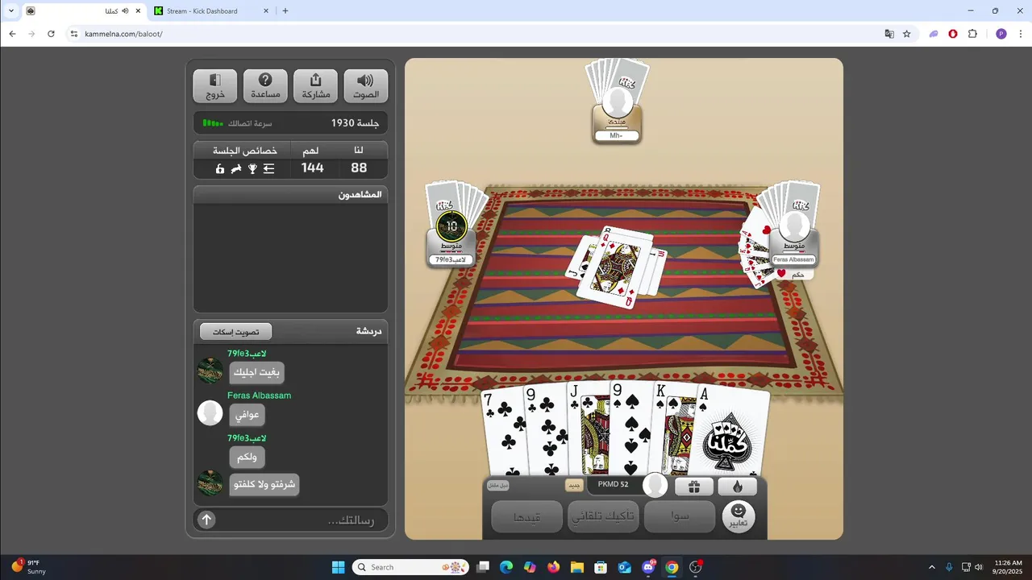The width and height of the screenshot is (1032, 580).
Task: Open the browser extensions puzzle icon
Action: pos(972,34)
